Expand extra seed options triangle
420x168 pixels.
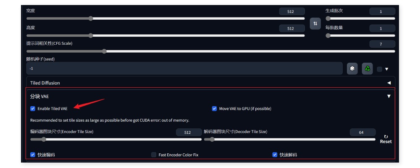pos(386,69)
